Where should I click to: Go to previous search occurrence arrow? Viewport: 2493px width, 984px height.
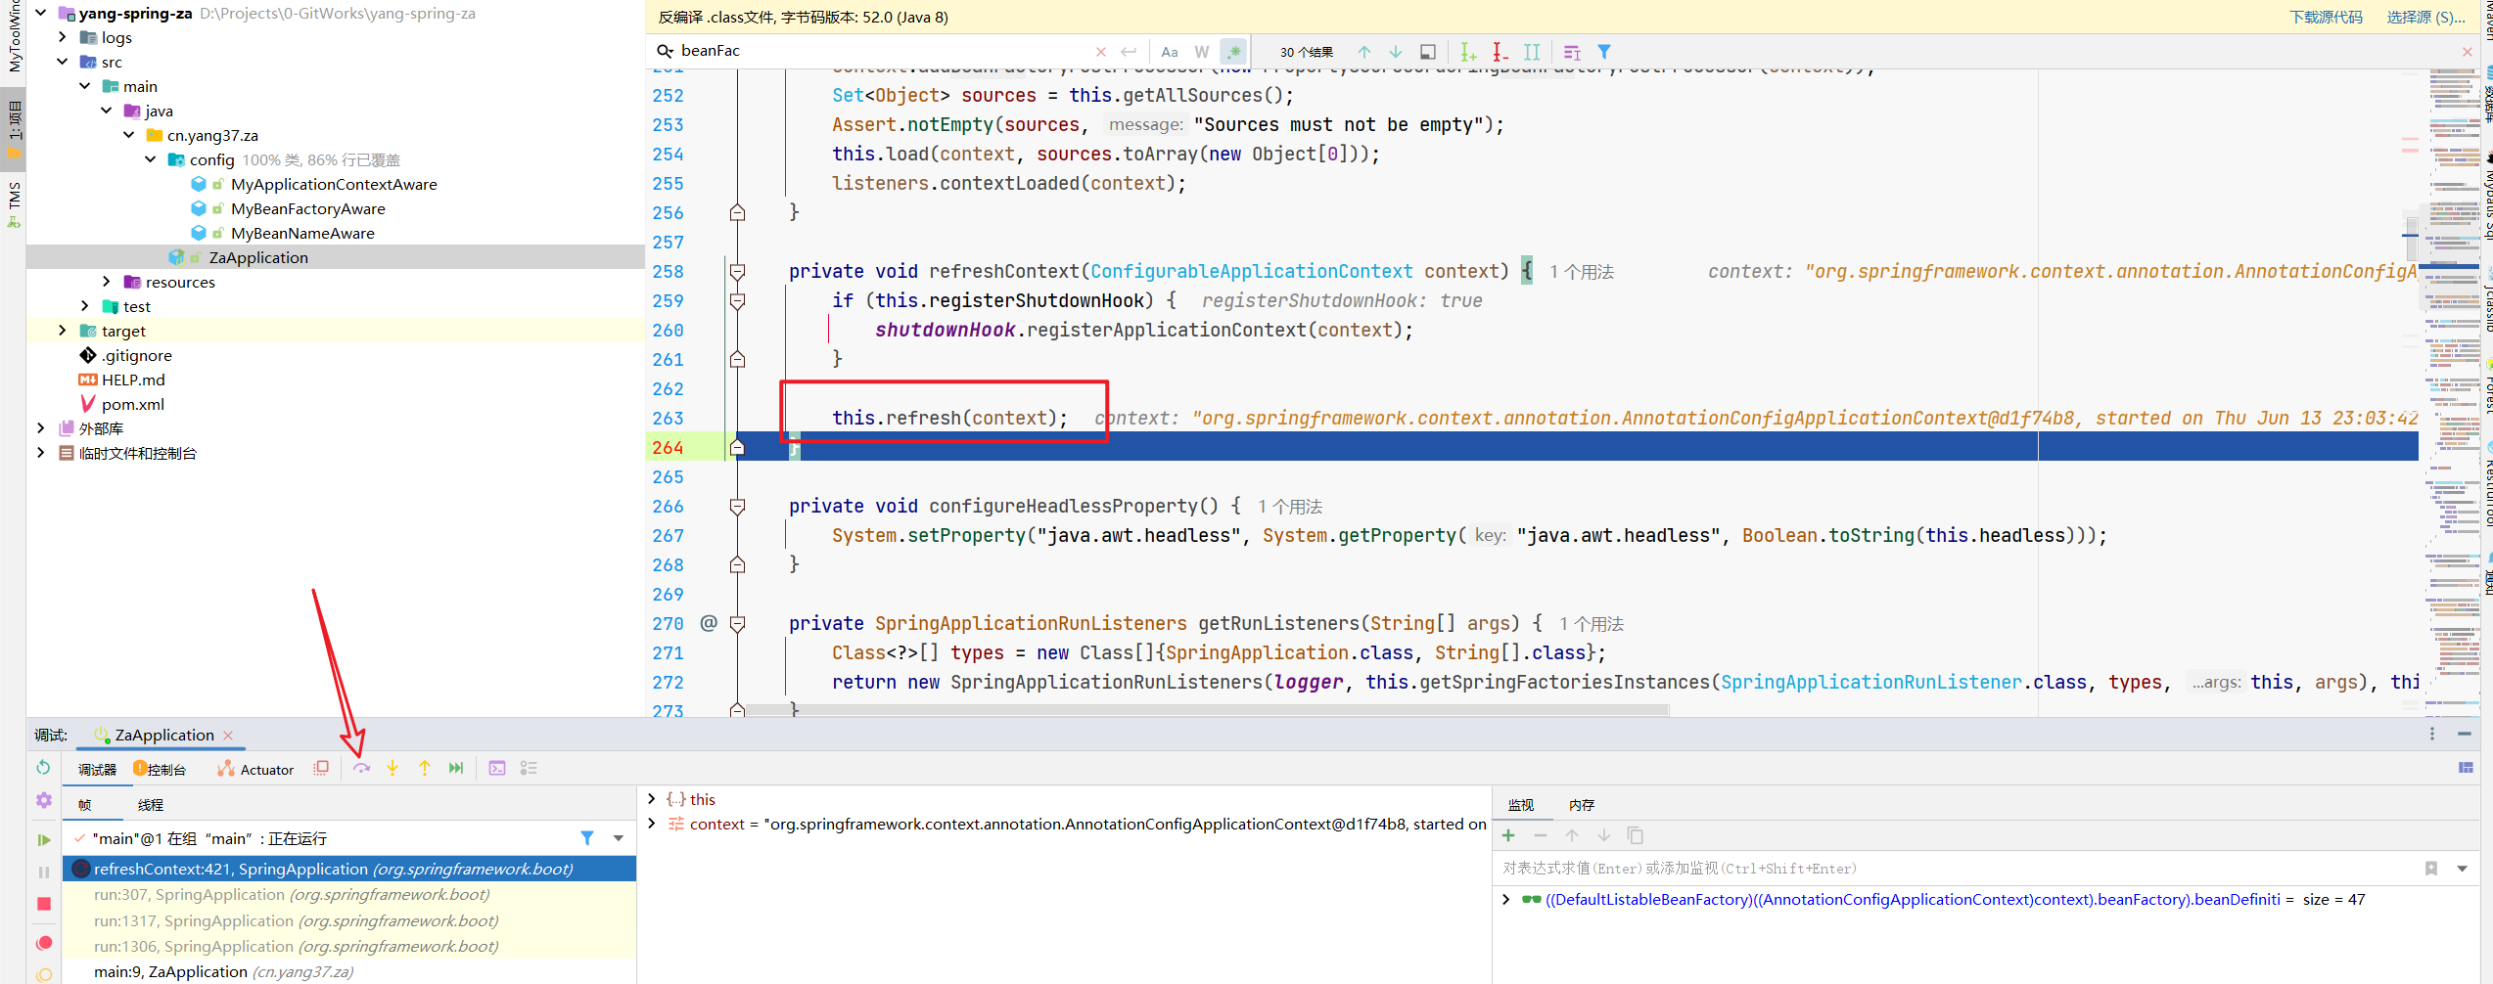click(x=1364, y=52)
